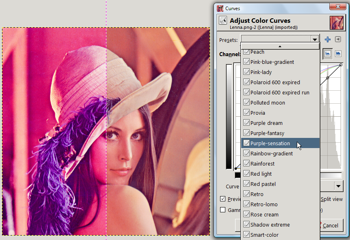Click the Polaroid 600 expired run curve icon

(246, 92)
